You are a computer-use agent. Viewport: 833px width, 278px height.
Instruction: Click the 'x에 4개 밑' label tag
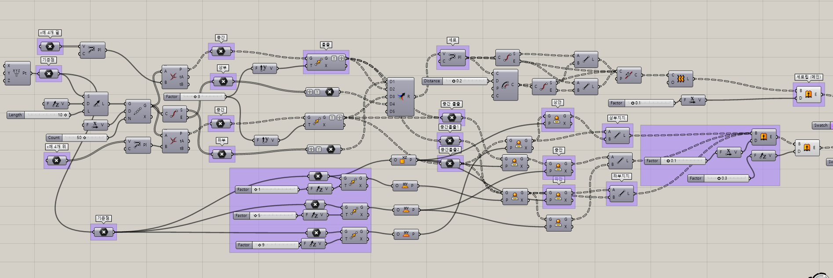point(50,33)
